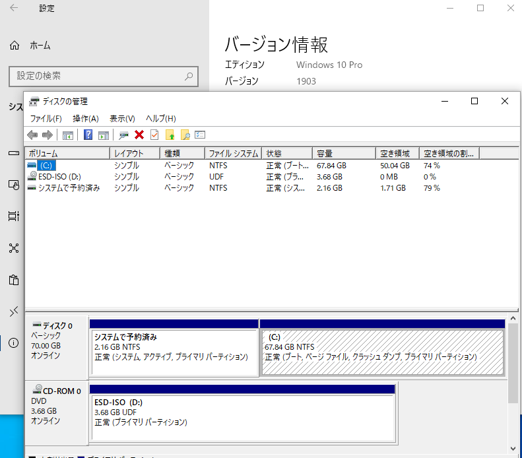Click the UDF file system cell
This screenshot has height=458, width=522.
tap(216, 177)
